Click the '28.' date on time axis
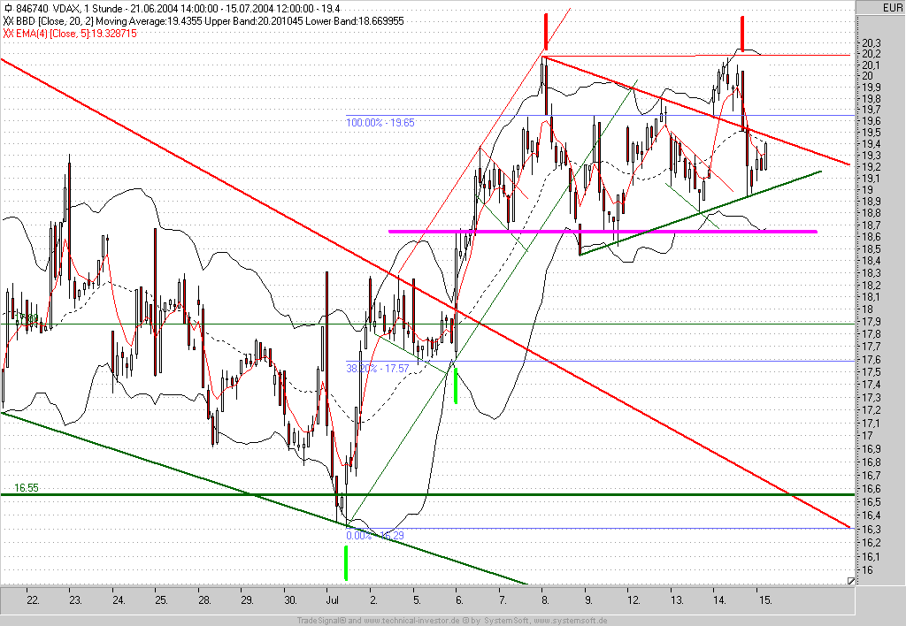This screenshot has height=626, width=906. coord(204,600)
